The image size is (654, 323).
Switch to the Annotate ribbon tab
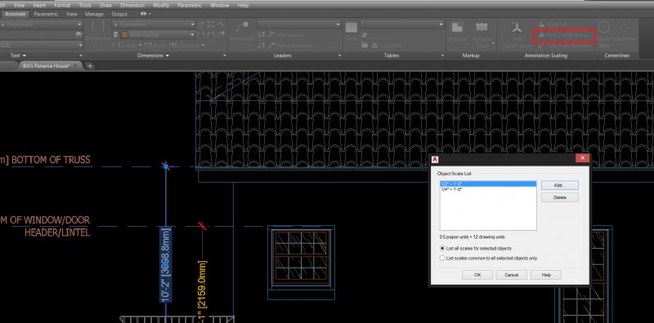[x=16, y=14]
